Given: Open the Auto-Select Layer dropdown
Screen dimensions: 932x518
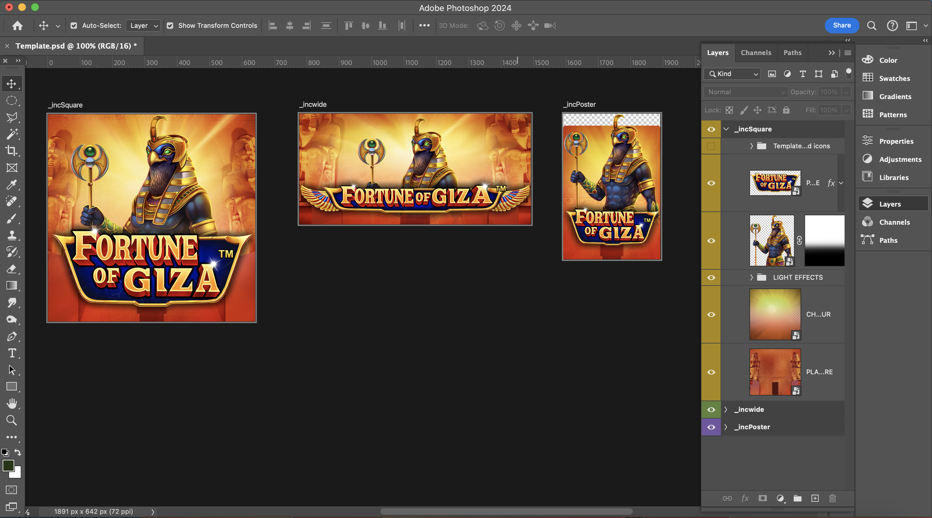Looking at the screenshot, I should 143,26.
